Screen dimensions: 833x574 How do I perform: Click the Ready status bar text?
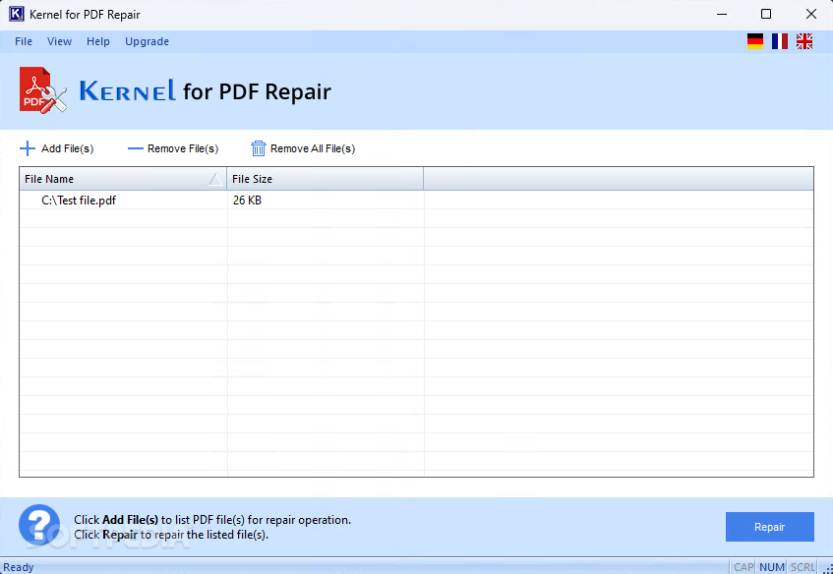[x=19, y=567]
